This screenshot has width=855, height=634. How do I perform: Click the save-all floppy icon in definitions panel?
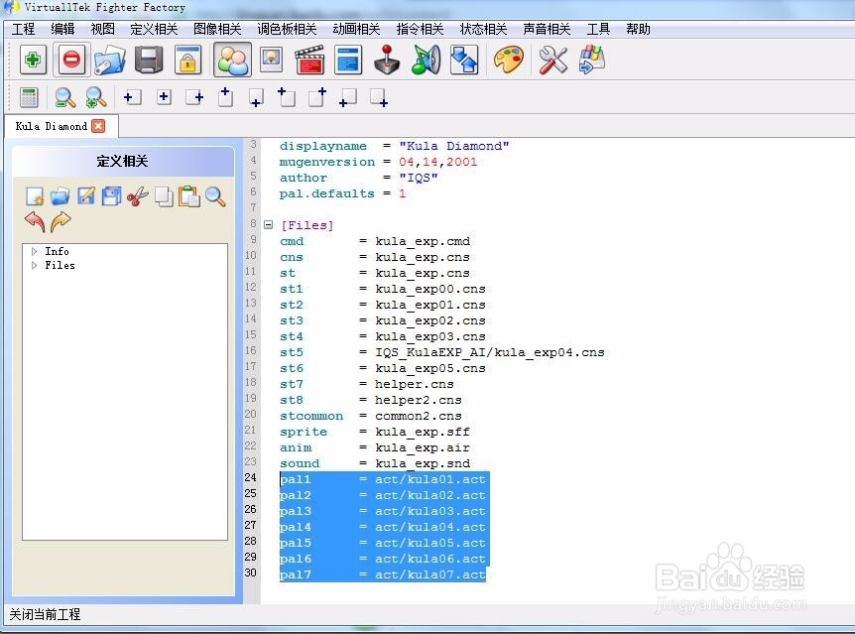tap(111, 196)
